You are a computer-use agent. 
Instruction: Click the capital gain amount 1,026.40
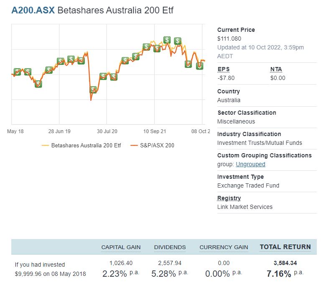(x=121, y=263)
